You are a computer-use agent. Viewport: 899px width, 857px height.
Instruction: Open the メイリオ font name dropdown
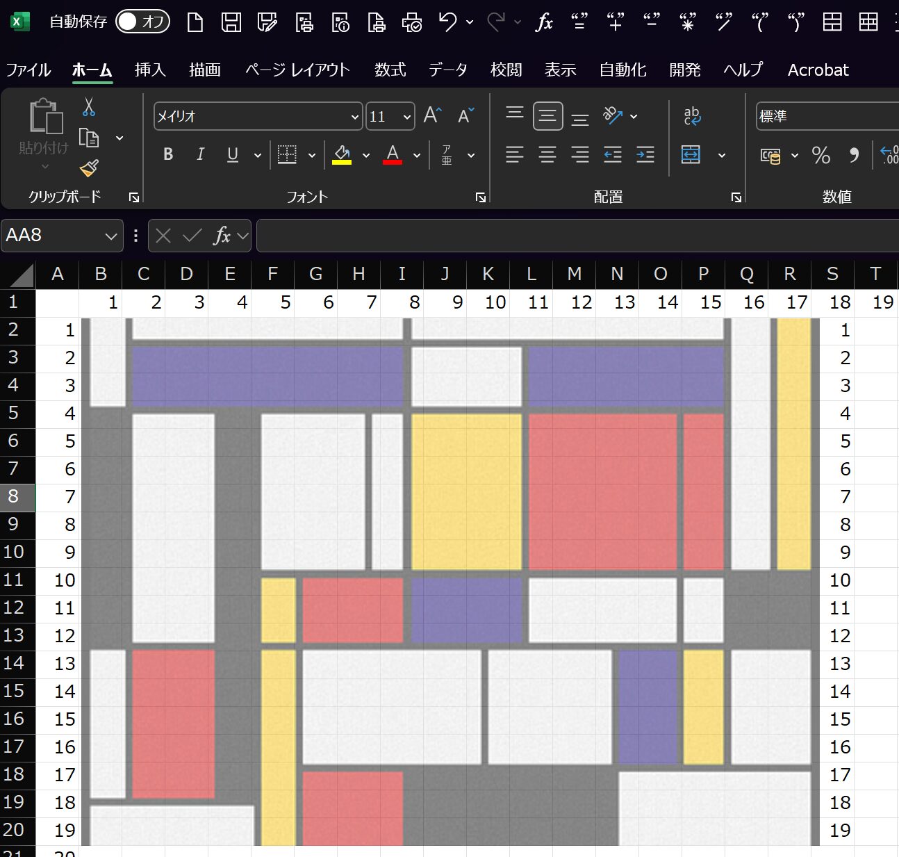tap(354, 117)
